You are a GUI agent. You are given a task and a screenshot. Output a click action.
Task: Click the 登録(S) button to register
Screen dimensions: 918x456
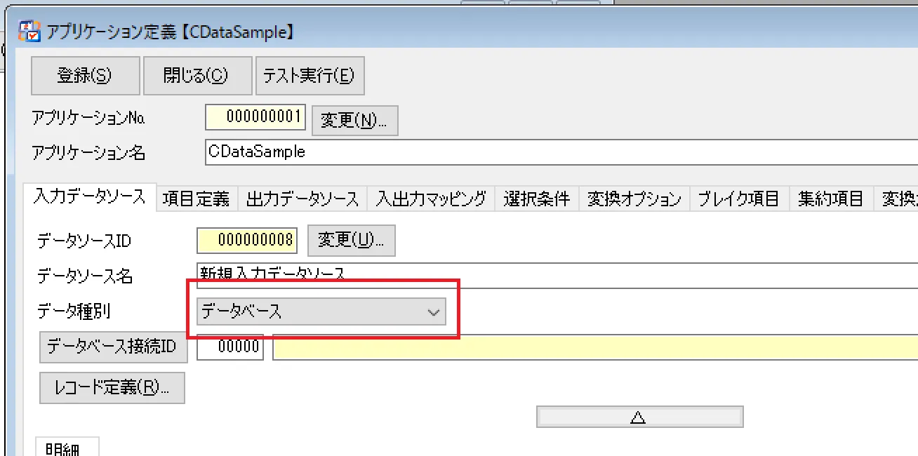click(x=84, y=75)
